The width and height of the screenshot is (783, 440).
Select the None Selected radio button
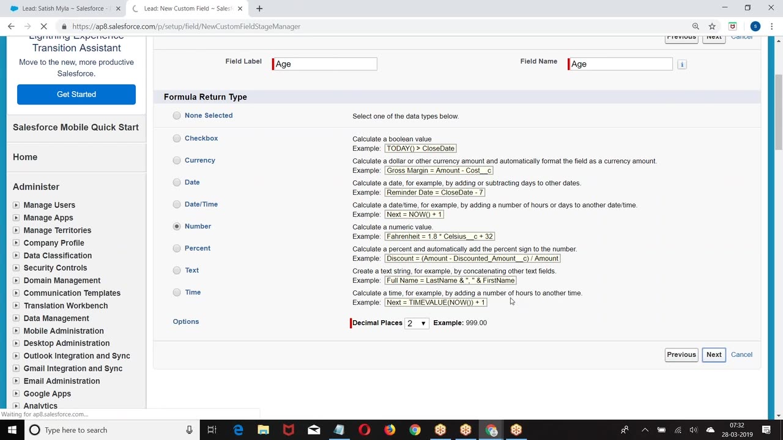(177, 116)
